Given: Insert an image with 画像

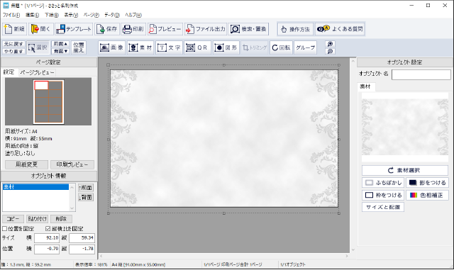Looking at the screenshot, I should coord(112,47).
